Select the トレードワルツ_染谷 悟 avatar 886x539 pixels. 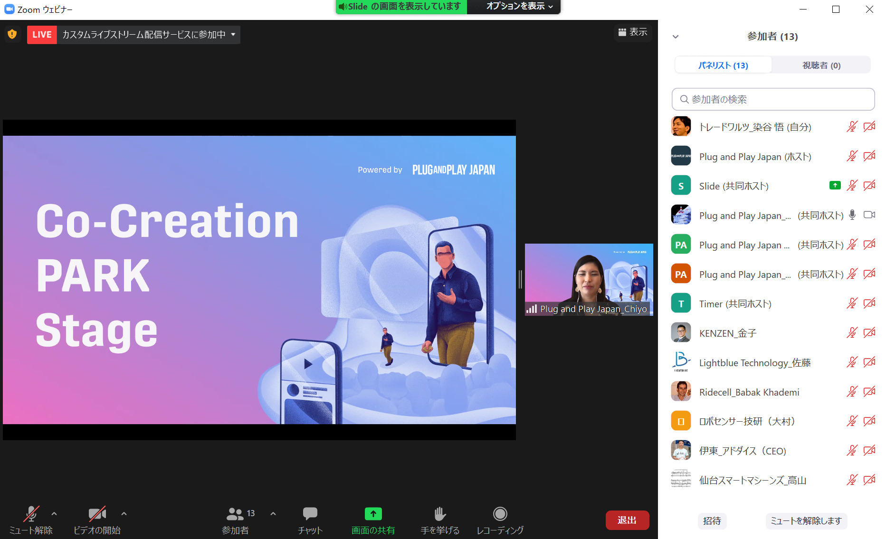click(681, 127)
